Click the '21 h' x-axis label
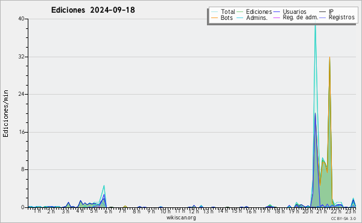Screen dimensions: 362x223 (x=322, y=211)
